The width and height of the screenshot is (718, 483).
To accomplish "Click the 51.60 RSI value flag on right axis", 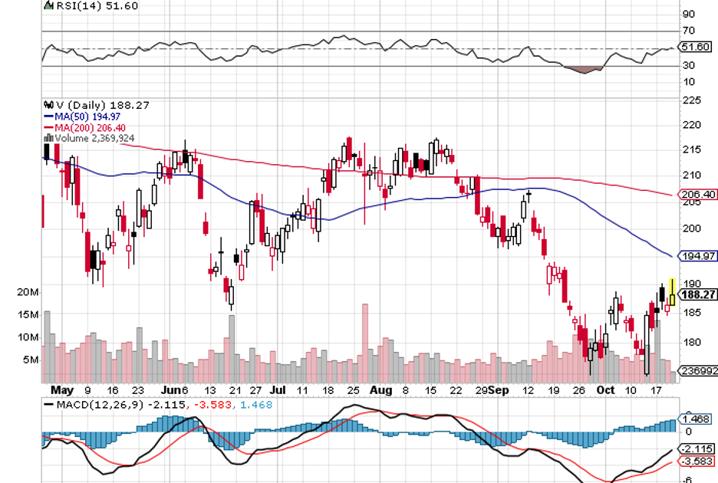I will (695, 47).
